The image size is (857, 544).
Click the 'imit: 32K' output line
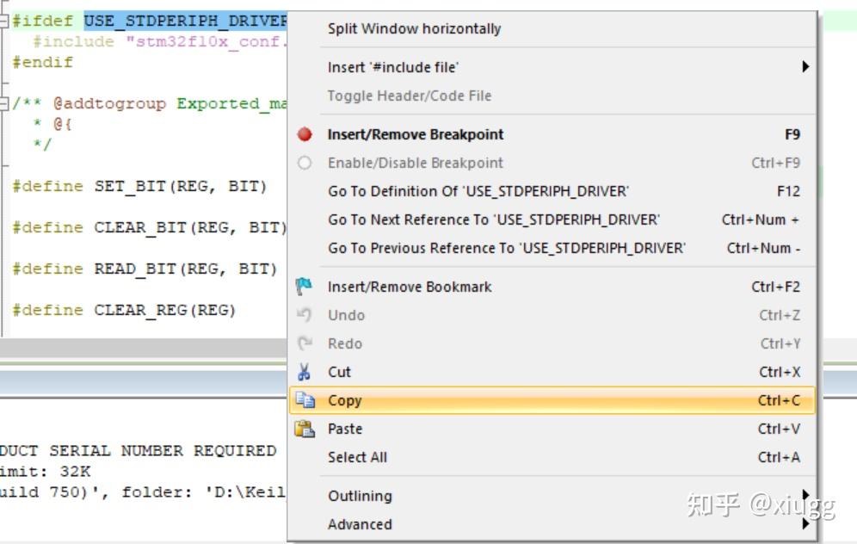[46, 472]
